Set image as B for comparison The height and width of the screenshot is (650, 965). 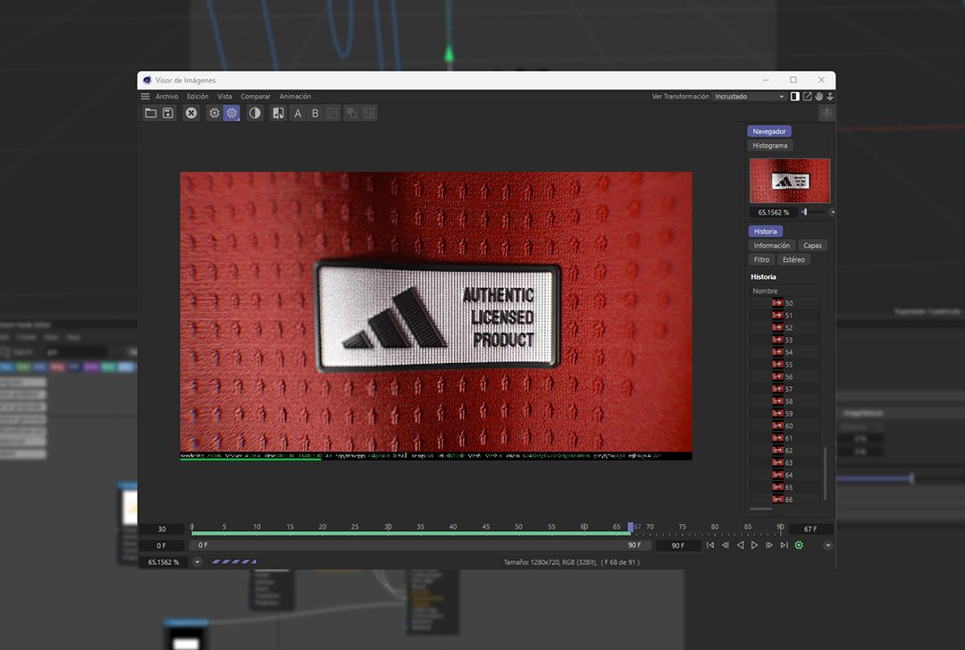click(315, 113)
